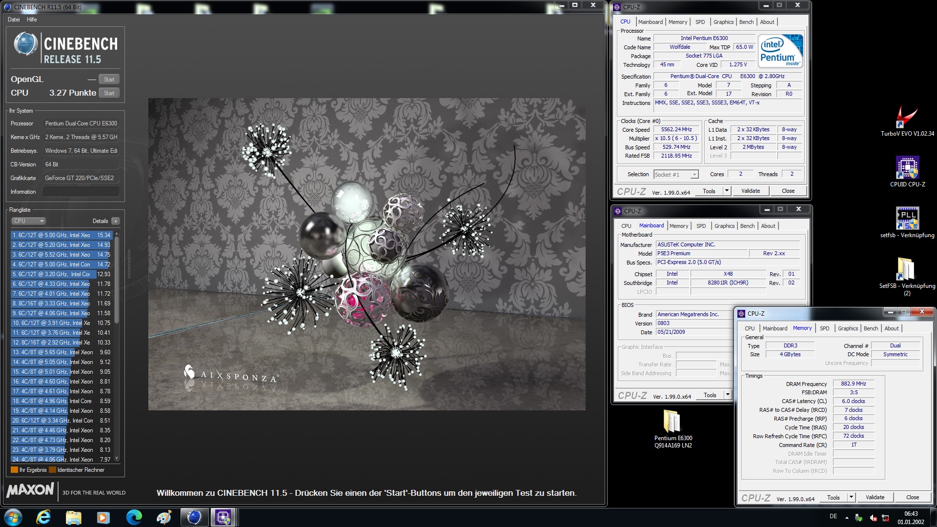
Task: Open CPU tab in Mainboard CPU-Z window
Action: coord(626,226)
